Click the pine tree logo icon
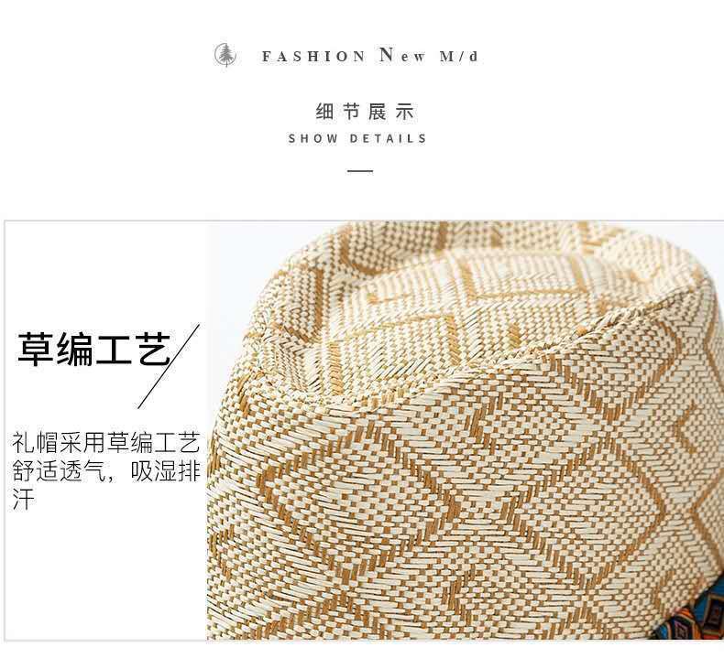This screenshot has height=658, width=724. [225, 56]
